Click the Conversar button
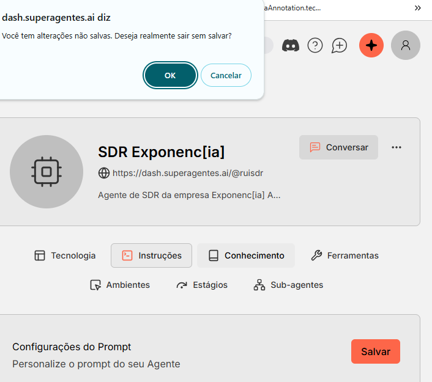This screenshot has width=432, height=382. pos(338,147)
